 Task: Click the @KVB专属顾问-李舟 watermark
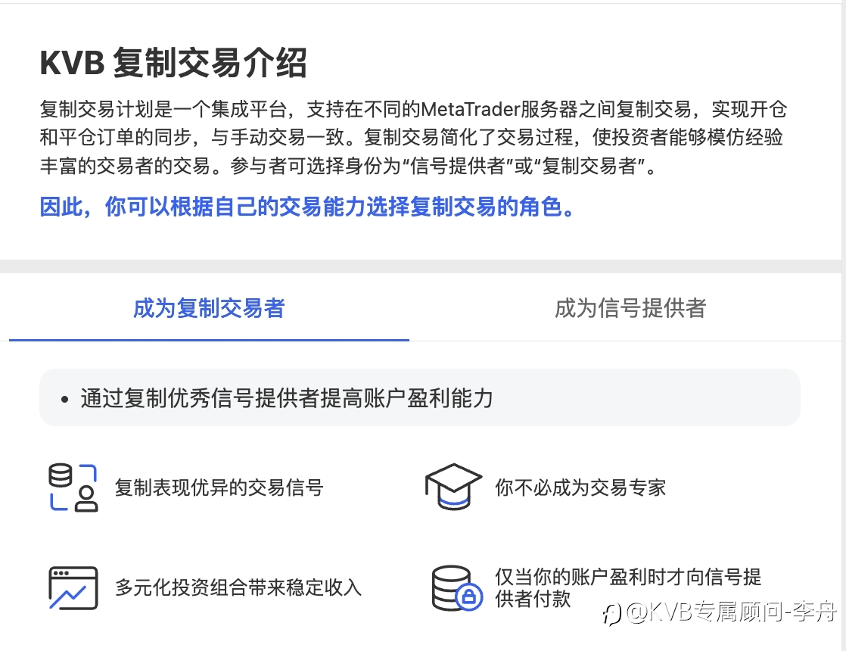730,612
